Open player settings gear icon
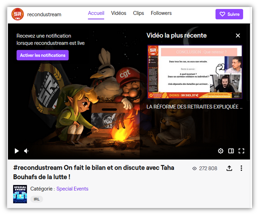 [x=221, y=151]
